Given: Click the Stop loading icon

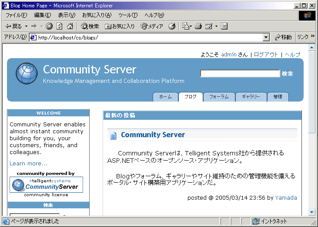Looking at the screenshot, I should 49,26.
